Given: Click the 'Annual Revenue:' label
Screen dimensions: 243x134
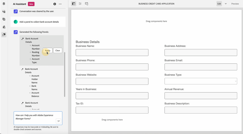Looking at the screenshot, I should [174, 89].
